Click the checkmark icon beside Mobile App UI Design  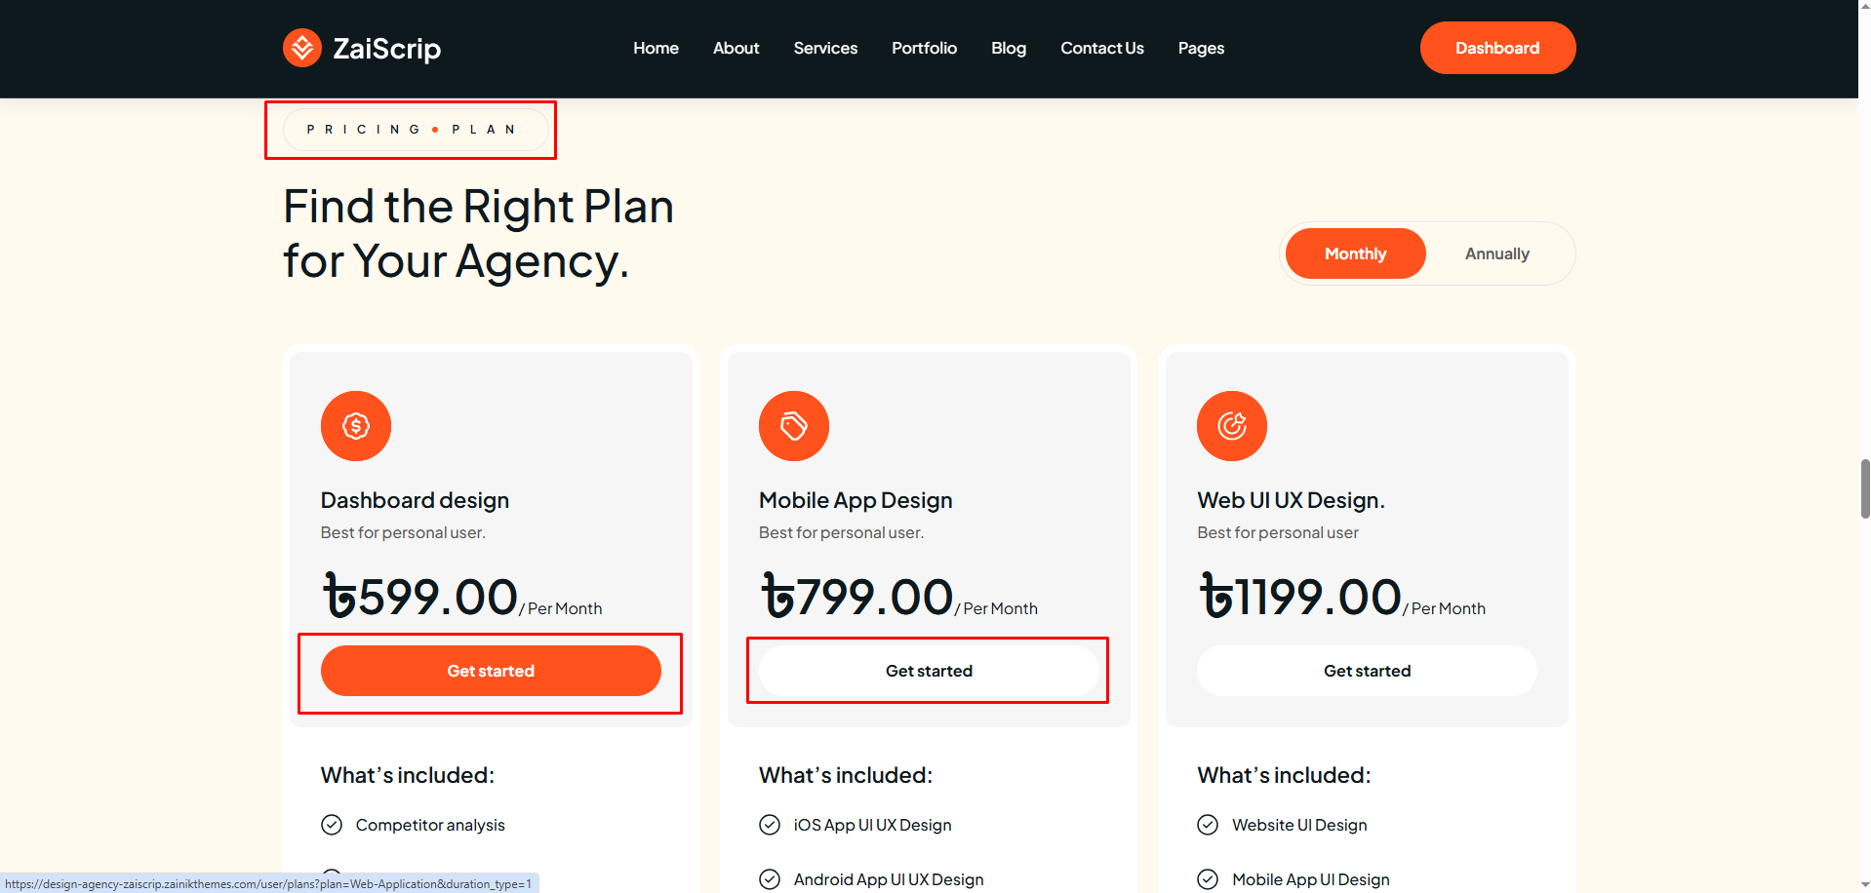pyautogui.click(x=1208, y=879)
